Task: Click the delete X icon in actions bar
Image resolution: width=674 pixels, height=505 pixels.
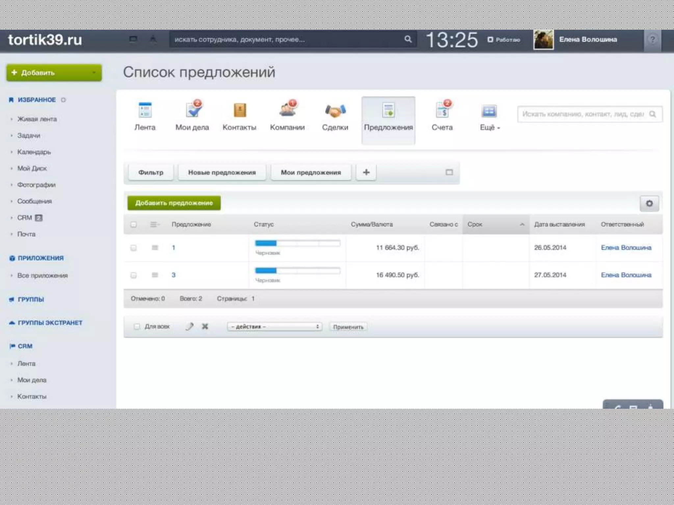Action: [205, 326]
